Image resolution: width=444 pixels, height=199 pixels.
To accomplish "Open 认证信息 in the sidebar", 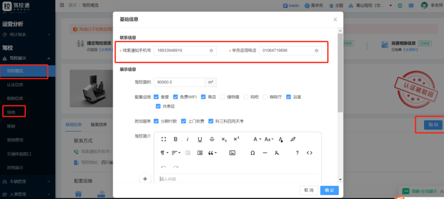I will click(15, 85).
